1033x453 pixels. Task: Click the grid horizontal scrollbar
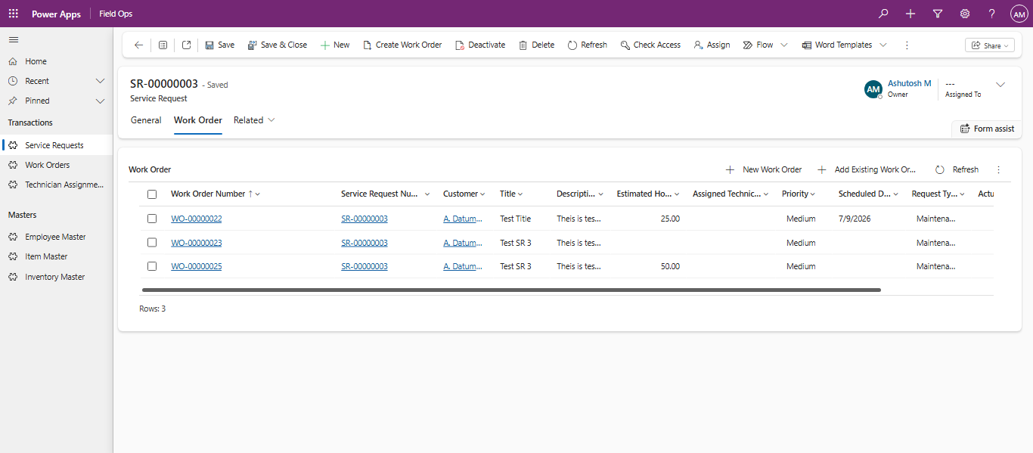[511, 290]
